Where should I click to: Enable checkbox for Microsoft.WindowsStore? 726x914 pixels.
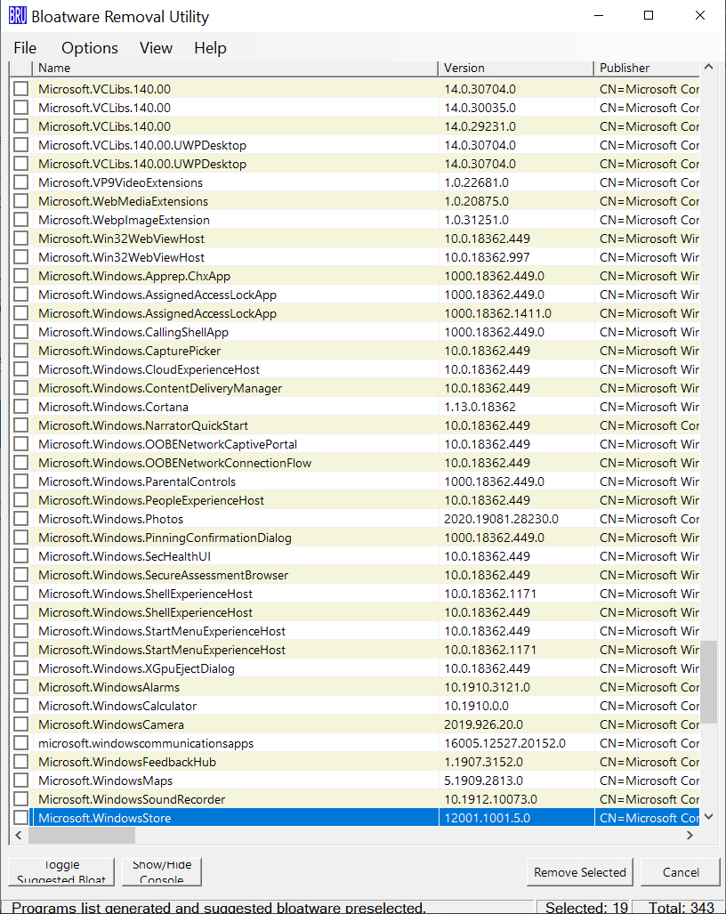point(21,818)
